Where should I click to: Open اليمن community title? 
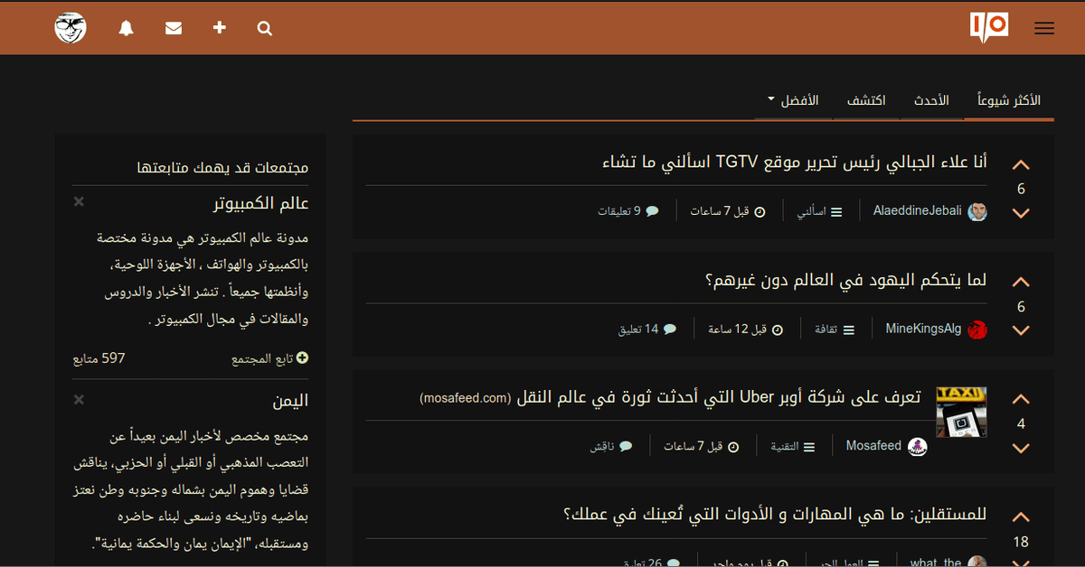click(x=290, y=401)
